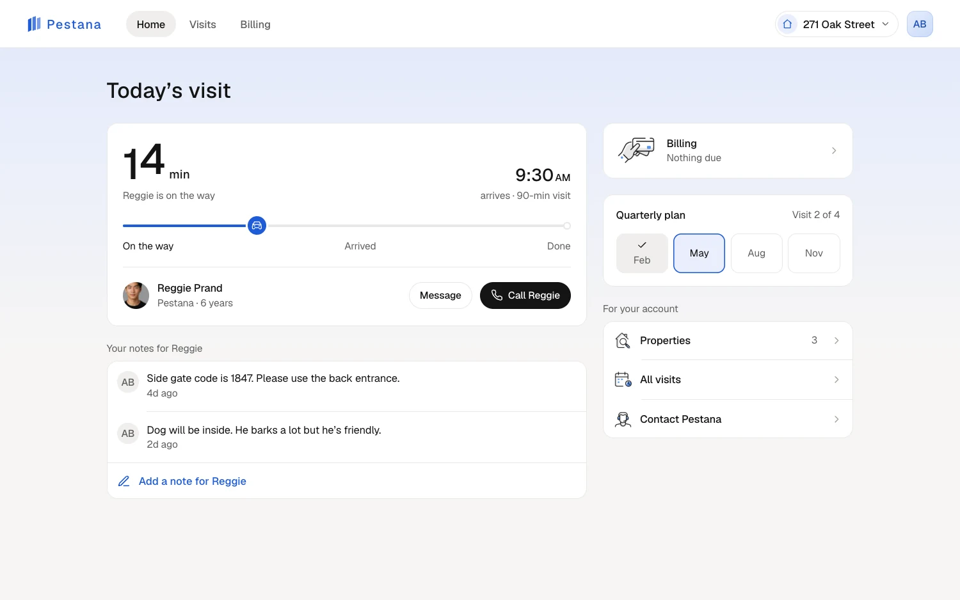Click the Call Reggie button
Viewport: 960px width, 600px height.
tap(525, 296)
